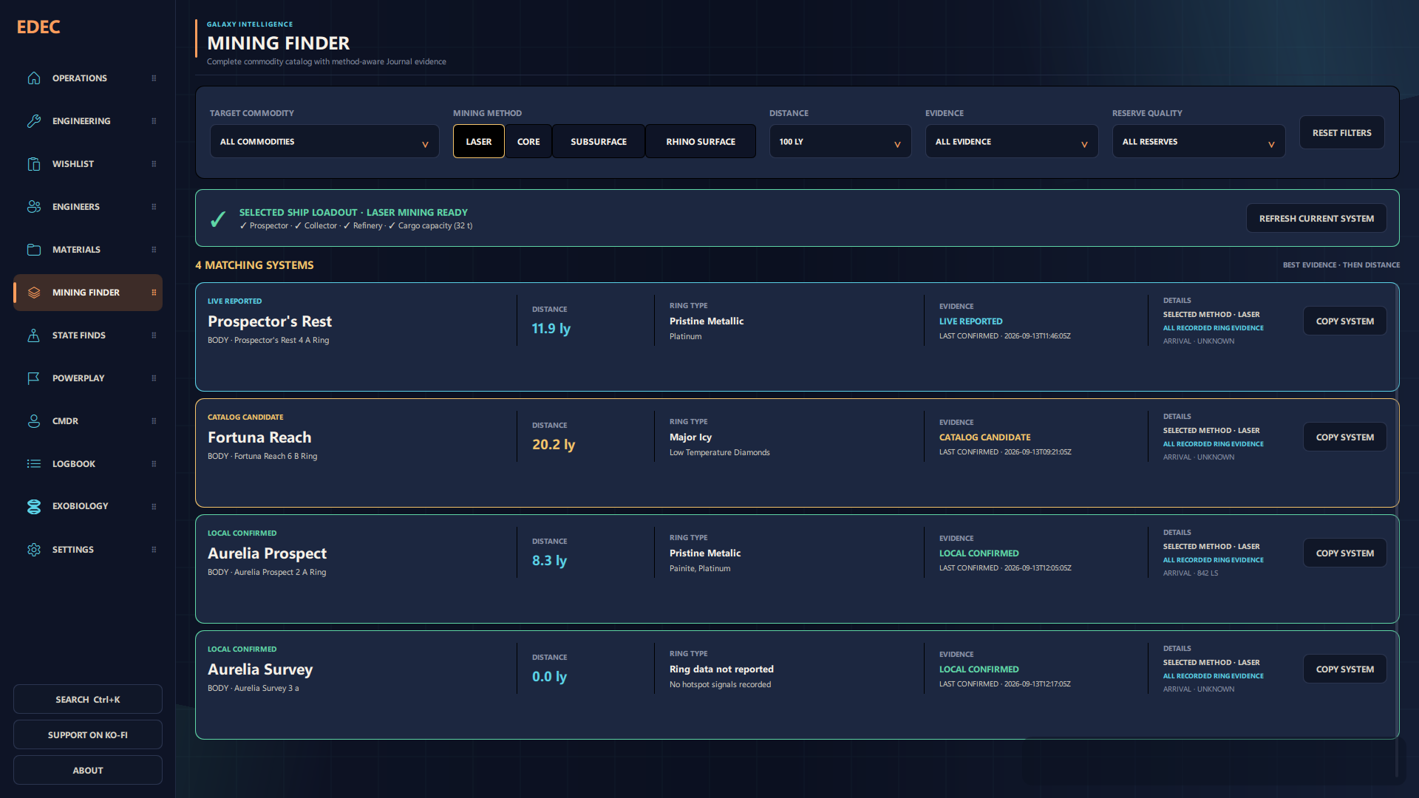Click the Materials folder icon
1419x798 pixels.
pyautogui.click(x=34, y=250)
